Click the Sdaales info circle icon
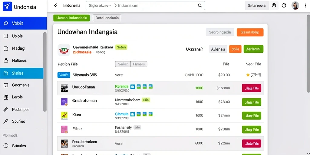 pyautogui.click(x=6, y=146)
